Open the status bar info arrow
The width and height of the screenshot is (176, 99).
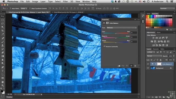pos(41,95)
